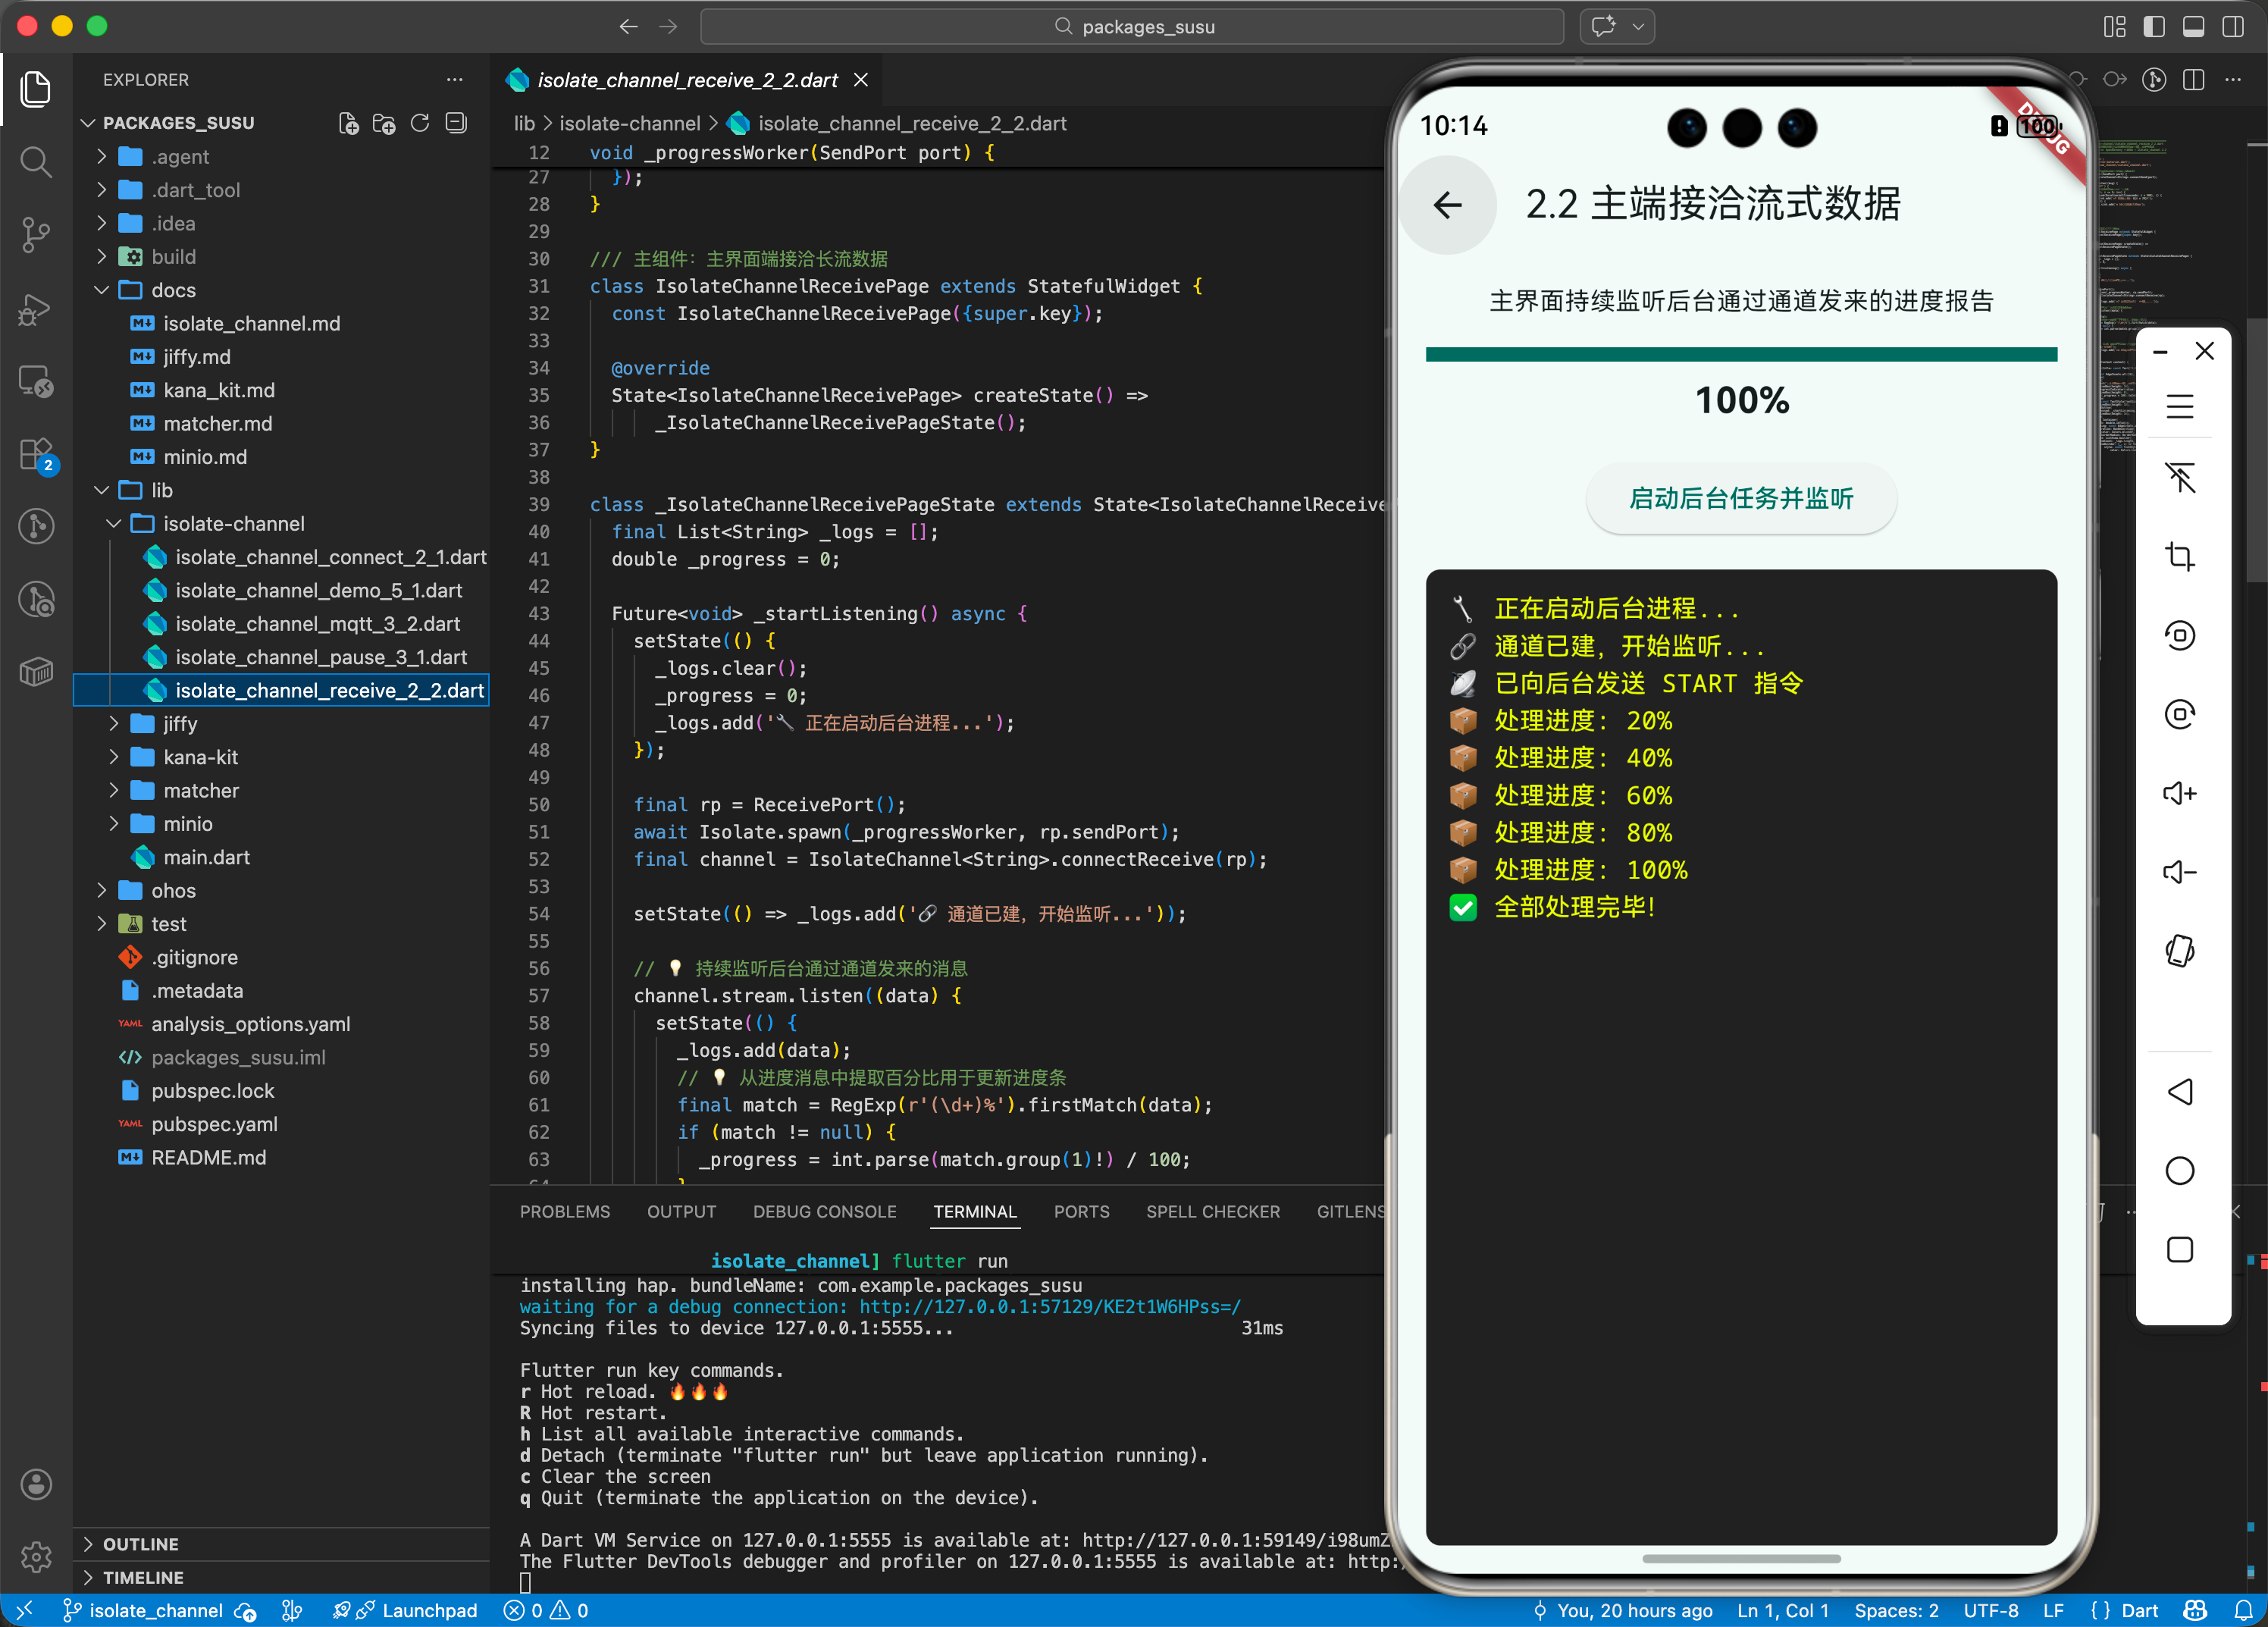Open the Search view in activity bar
Screen dimensions: 2268x1627
(x=36, y=161)
